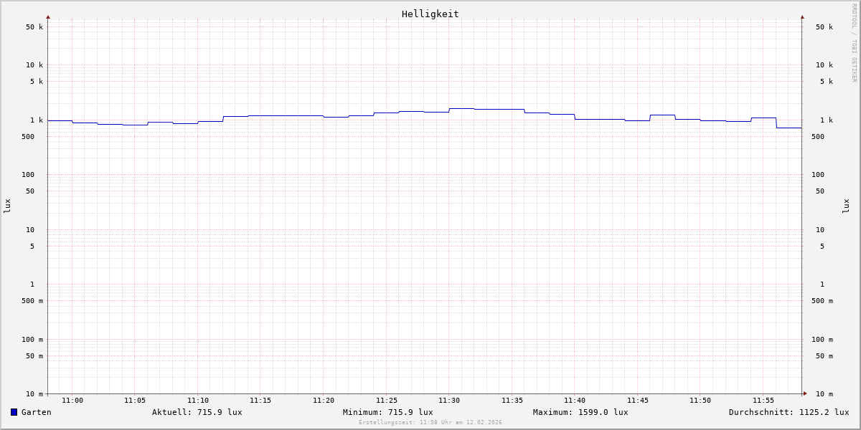Click the Erstellungszeit timestamp footer text
Screen dimensions: 861x430
[x=430, y=423]
